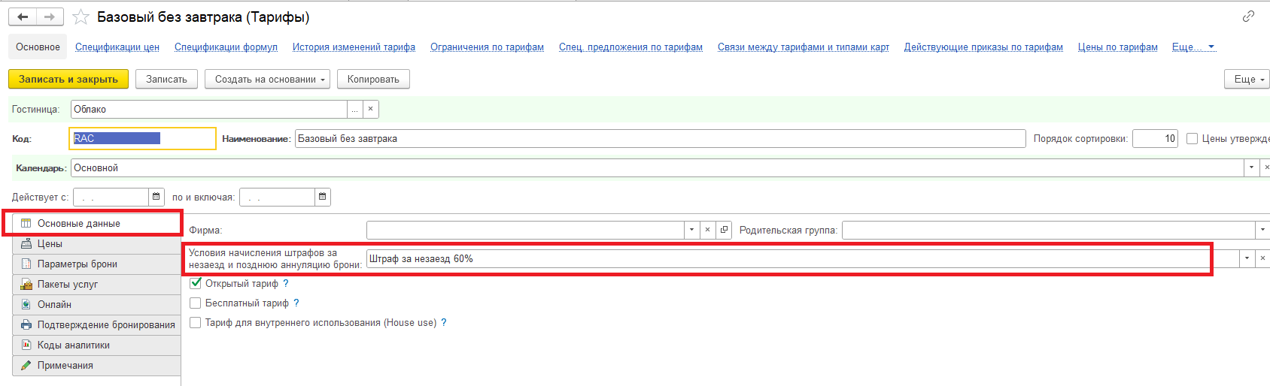Click the Записать button
This screenshot has width=1270, height=386.
pos(166,79)
